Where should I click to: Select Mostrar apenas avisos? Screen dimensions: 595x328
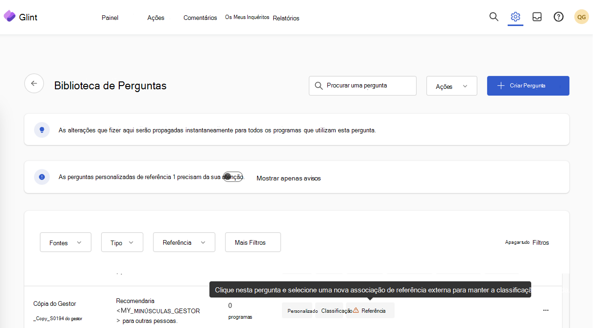(288, 178)
